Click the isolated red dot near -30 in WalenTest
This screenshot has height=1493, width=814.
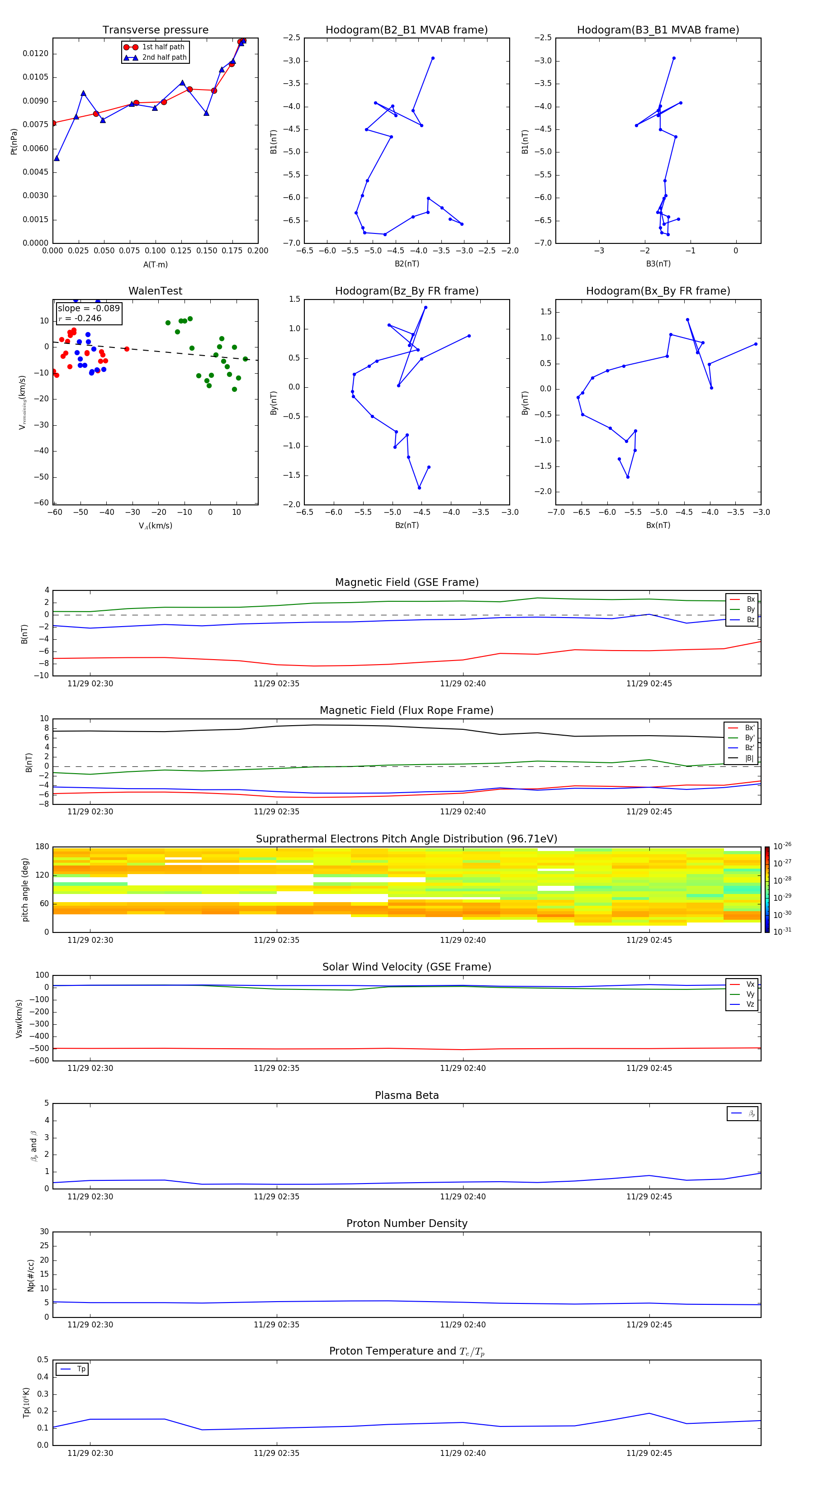point(127,349)
